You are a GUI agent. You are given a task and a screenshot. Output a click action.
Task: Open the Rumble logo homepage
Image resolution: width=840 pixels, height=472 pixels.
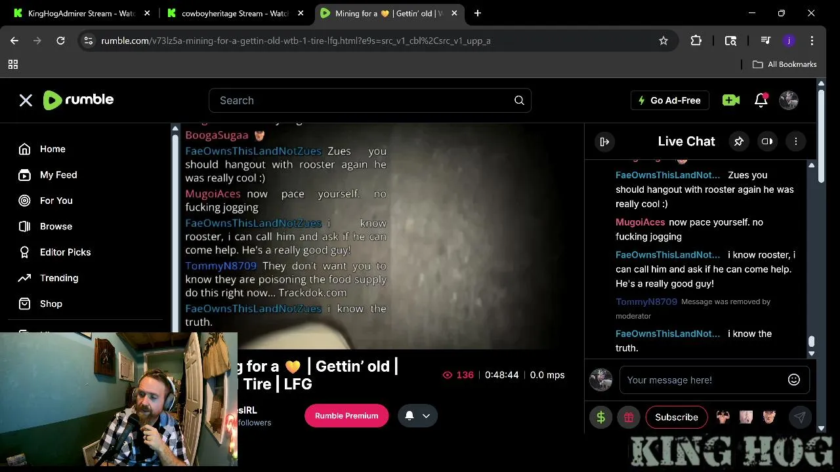pos(78,100)
